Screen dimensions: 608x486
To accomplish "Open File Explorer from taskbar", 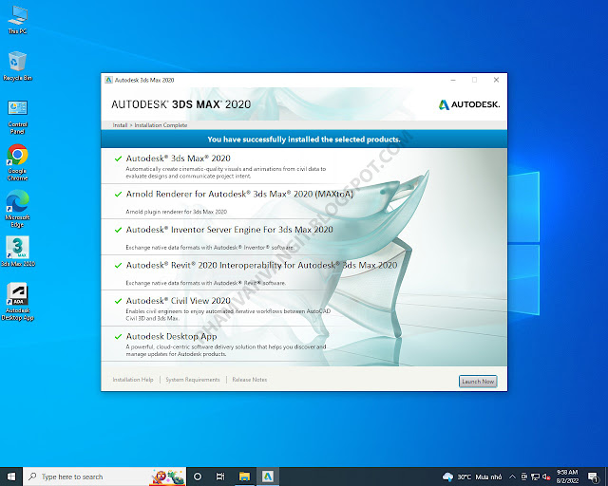I will coord(244,477).
